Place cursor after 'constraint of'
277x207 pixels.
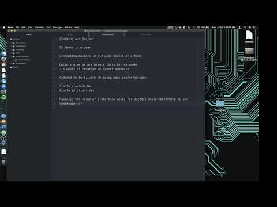[83, 103]
